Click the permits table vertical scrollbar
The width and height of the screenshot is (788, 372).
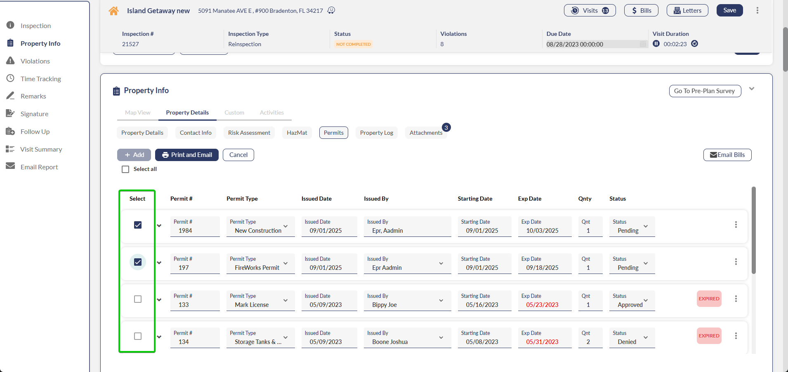point(753,231)
